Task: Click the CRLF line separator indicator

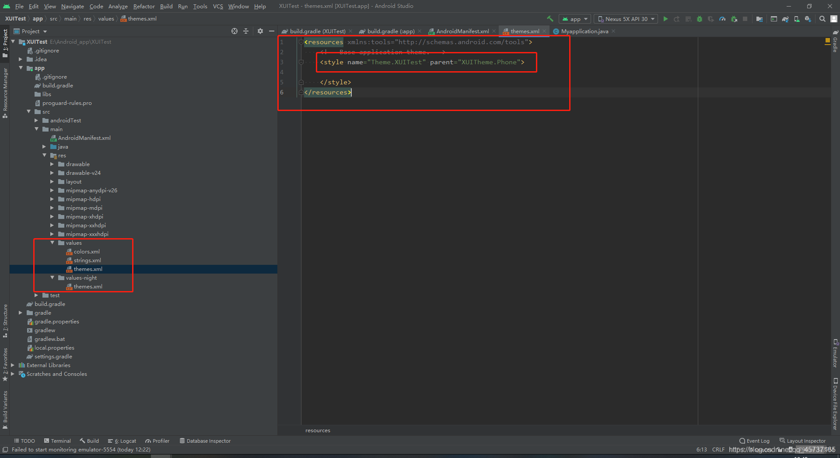Action: coord(718,450)
